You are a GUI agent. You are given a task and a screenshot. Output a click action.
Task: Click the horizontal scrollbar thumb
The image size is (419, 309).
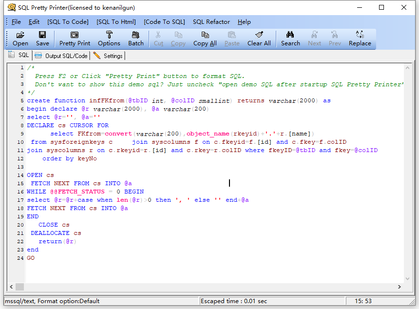[x=19, y=287]
